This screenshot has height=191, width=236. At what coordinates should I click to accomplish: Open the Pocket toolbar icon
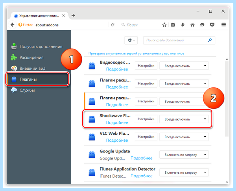pos(212,25)
